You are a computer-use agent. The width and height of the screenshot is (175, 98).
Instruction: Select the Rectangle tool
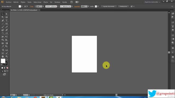tap(7, 24)
